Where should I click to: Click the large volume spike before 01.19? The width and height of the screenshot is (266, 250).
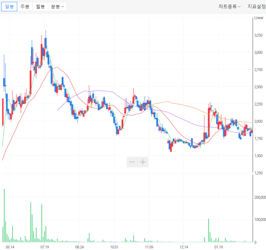pos(209,230)
